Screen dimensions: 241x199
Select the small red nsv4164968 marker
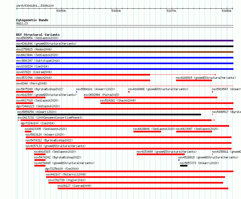tap(129, 92)
